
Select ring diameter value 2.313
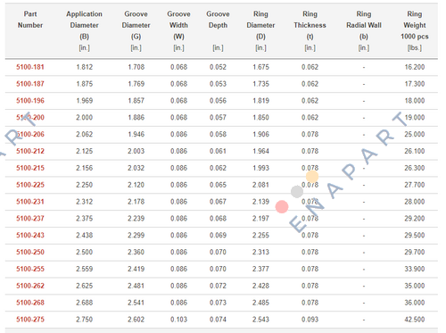point(260,252)
